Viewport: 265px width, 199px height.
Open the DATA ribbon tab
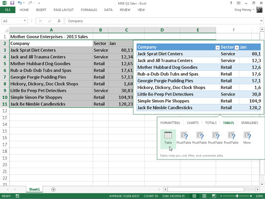click(108, 10)
